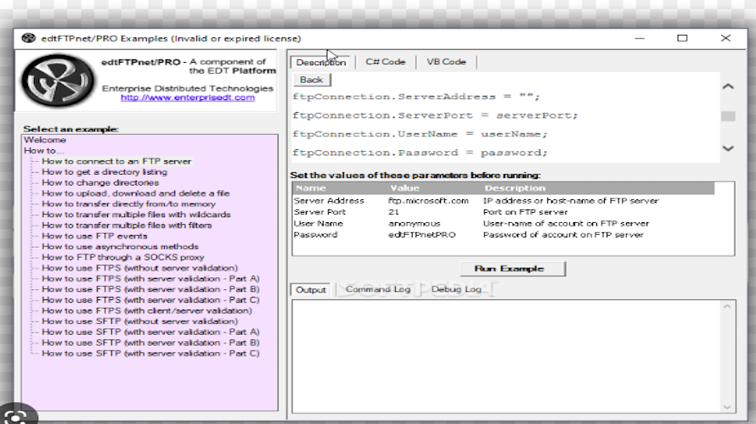756x424 pixels.
Task: Open the enterprisedt.com website link
Action: tap(187, 98)
